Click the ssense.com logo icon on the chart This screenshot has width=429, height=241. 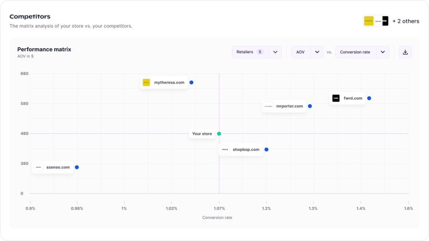point(38,167)
